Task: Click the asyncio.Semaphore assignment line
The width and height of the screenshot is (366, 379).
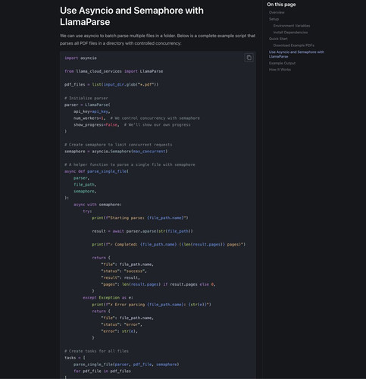Action: [116, 152]
